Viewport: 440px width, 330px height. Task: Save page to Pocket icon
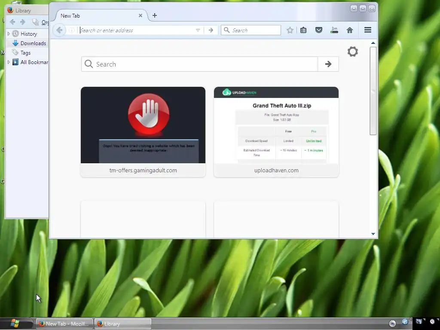[x=319, y=30]
